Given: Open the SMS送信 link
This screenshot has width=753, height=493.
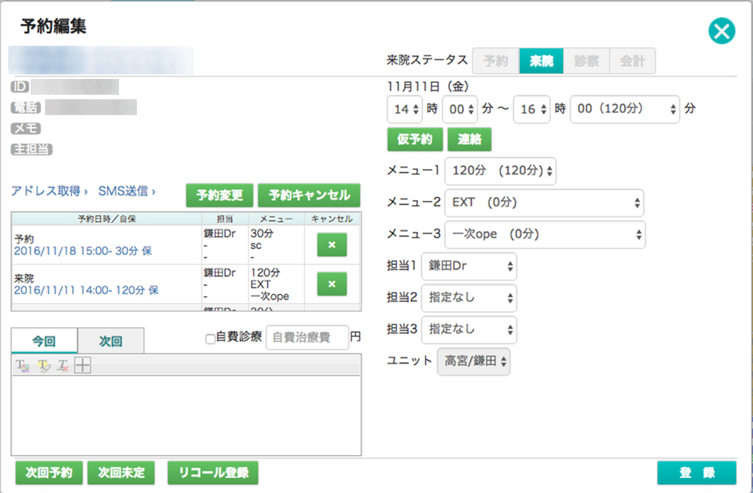Looking at the screenshot, I should click(126, 191).
